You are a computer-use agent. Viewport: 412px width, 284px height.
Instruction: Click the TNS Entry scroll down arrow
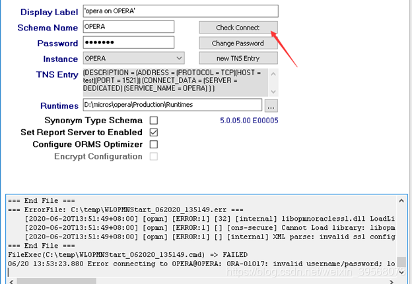pyautogui.click(x=273, y=92)
